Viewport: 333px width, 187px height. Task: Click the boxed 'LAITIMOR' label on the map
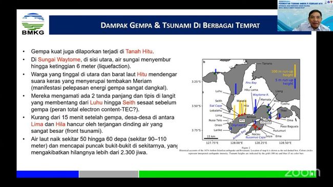(265, 122)
